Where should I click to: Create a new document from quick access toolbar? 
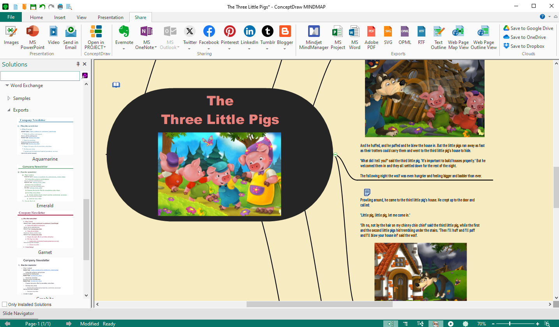[16, 7]
